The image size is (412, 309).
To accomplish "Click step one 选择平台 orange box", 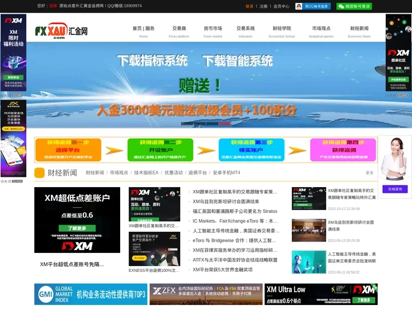I will coord(68,150).
